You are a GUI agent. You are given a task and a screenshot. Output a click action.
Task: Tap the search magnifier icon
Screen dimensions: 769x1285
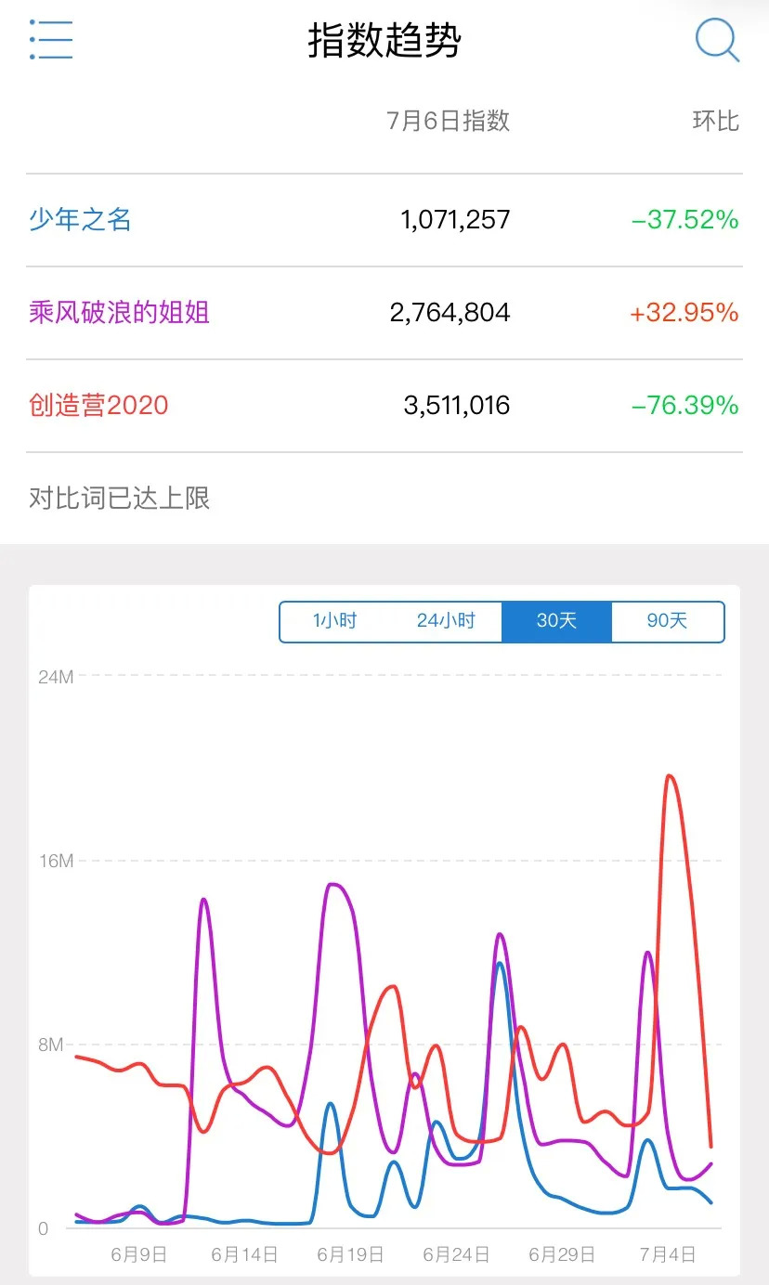coord(717,40)
